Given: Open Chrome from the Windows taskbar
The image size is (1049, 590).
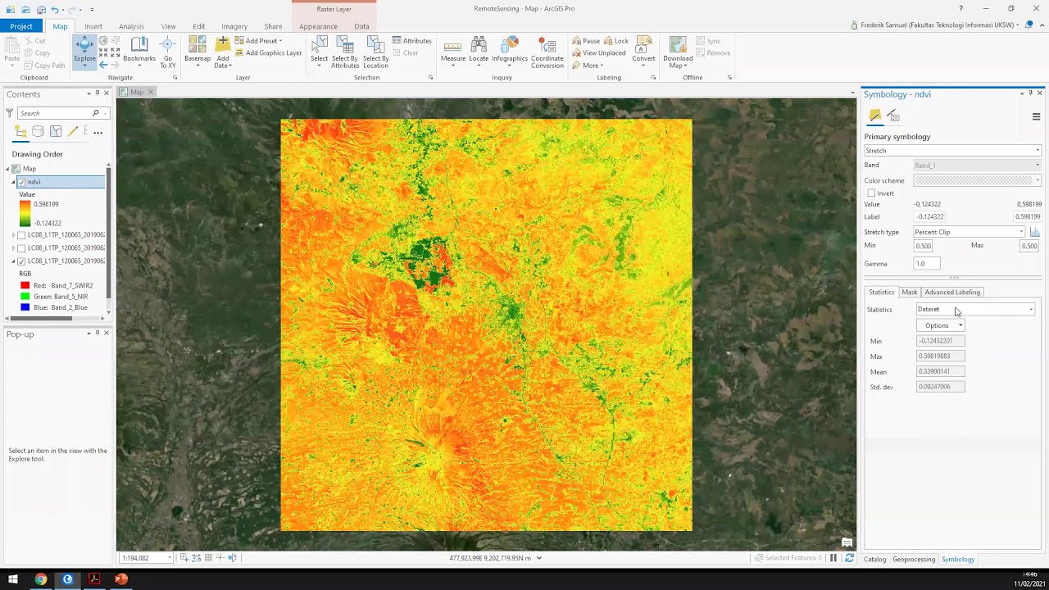Looking at the screenshot, I should coord(40,579).
